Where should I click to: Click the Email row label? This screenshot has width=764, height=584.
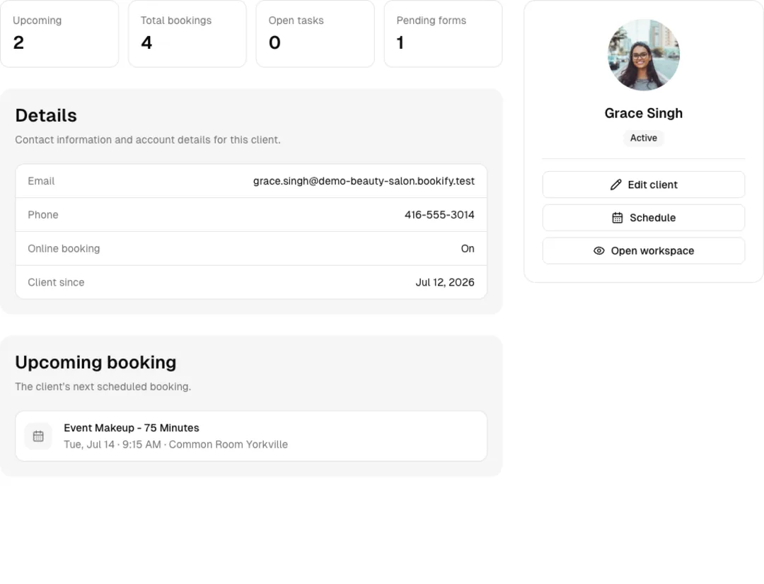coord(42,181)
